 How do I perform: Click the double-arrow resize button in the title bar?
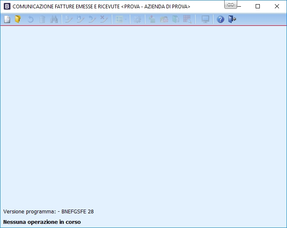click(x=231, y=4)
